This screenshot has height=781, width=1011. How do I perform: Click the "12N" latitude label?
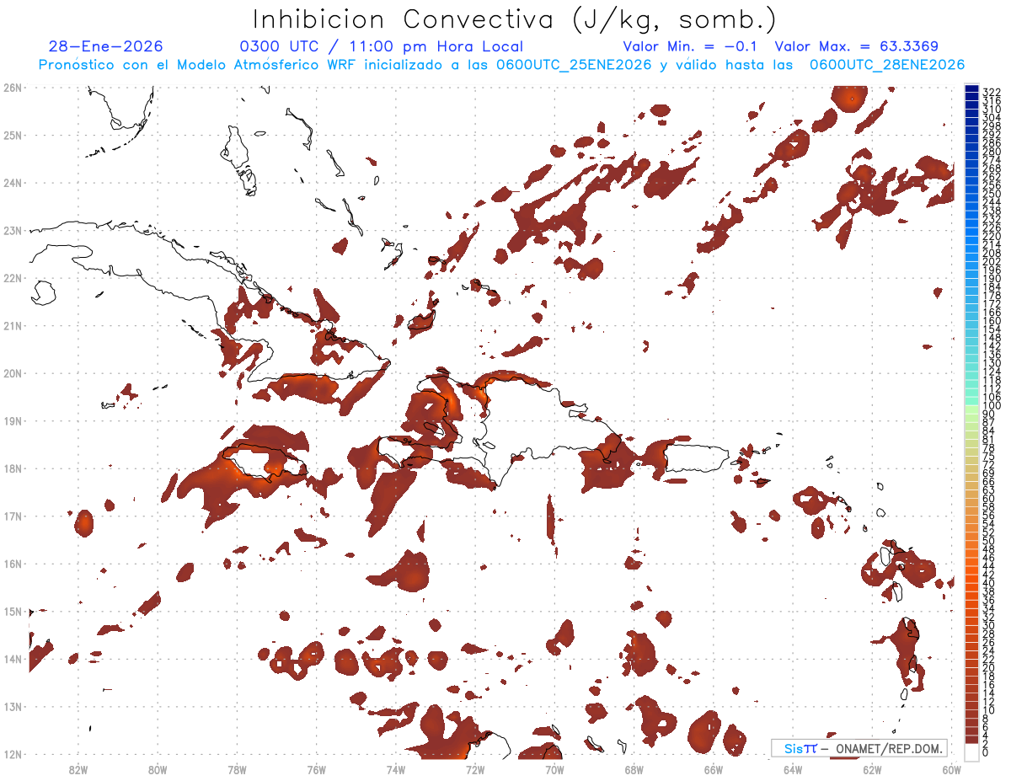tap(13, 754)
